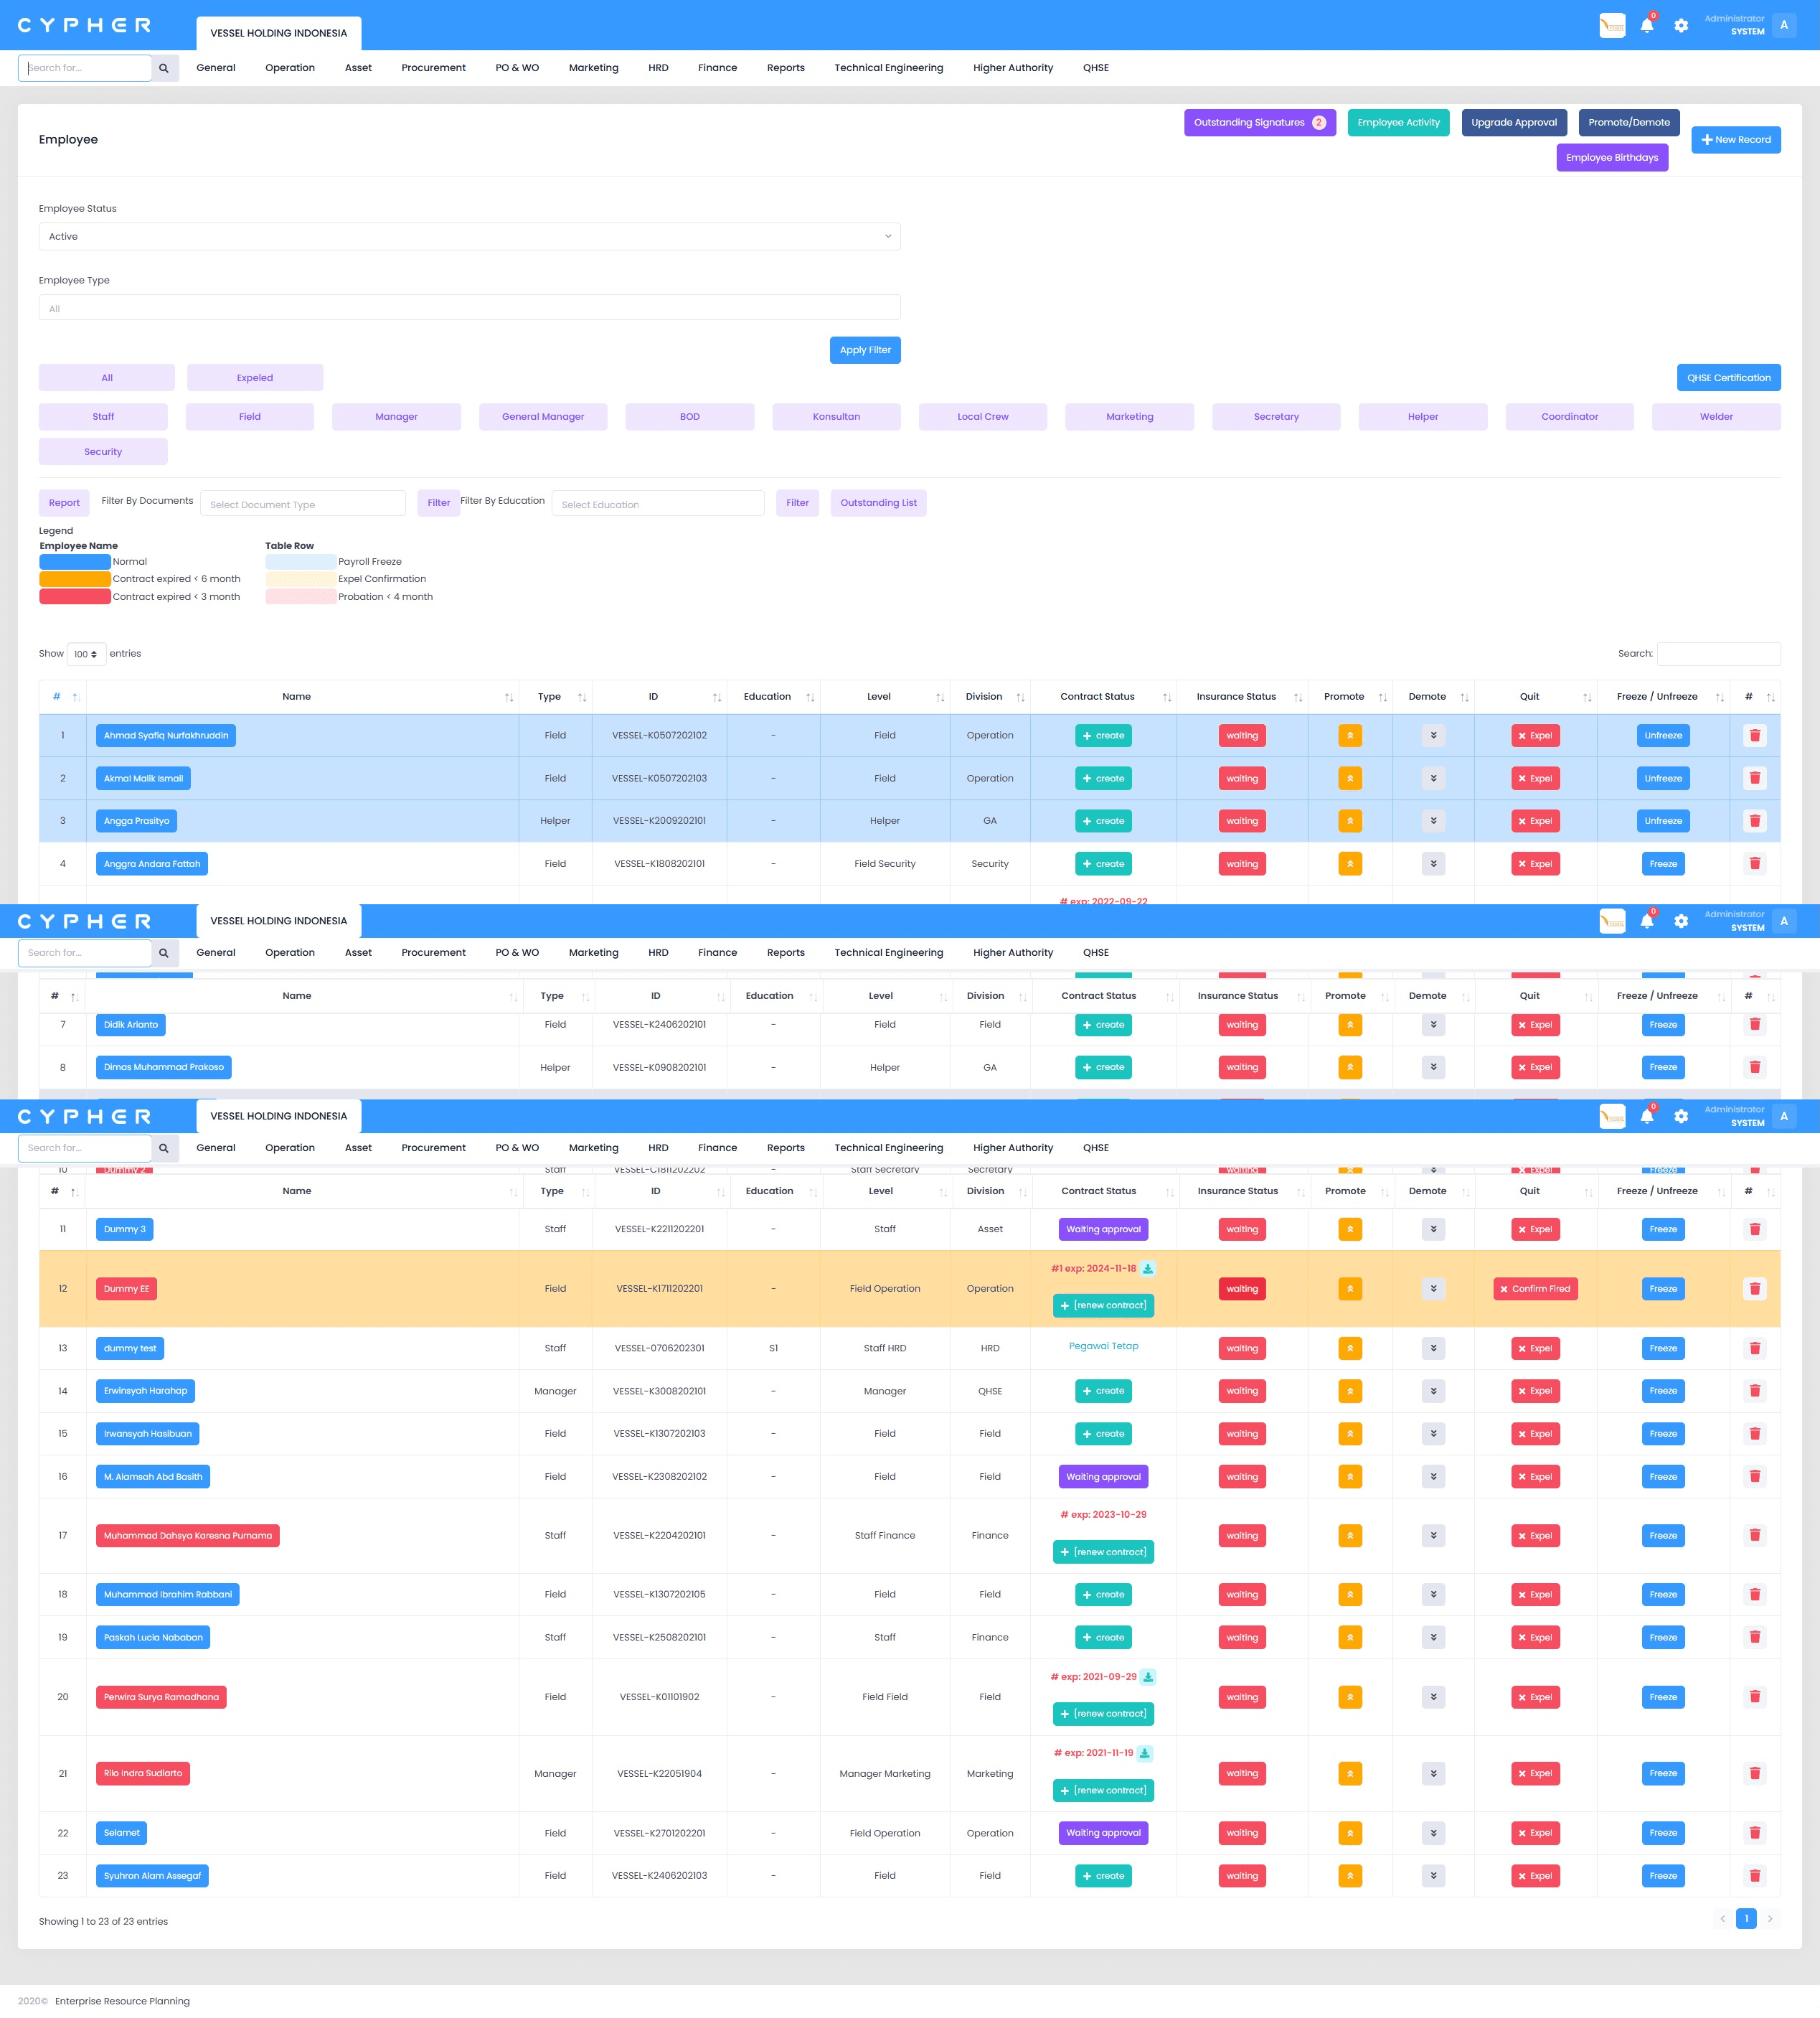Image resolution: width=1820 pixels, height=2018 pixels.
Task: Delete Angga Prasityo using the trash icon
Action: point(1754,822)
